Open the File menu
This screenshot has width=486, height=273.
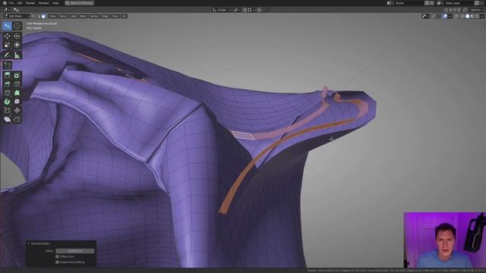(11, 3)
